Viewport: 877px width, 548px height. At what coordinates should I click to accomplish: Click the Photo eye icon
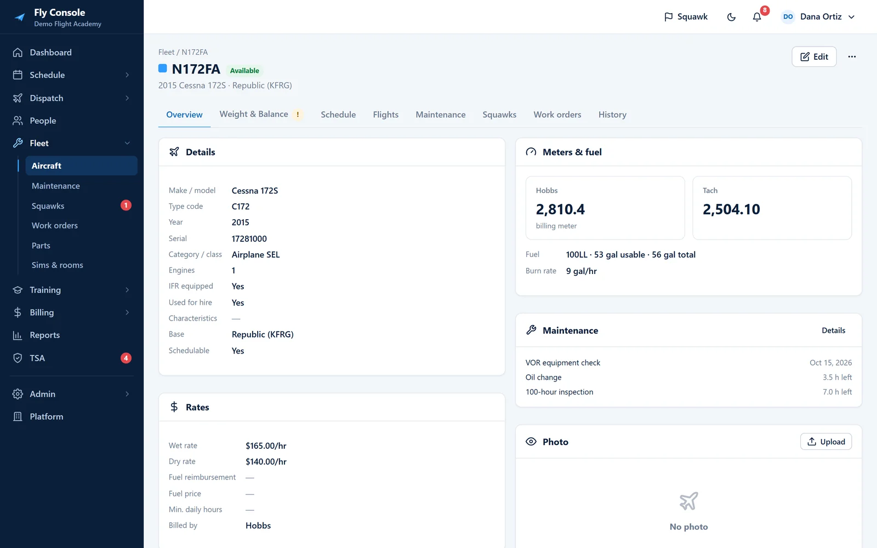pos(531,442)
